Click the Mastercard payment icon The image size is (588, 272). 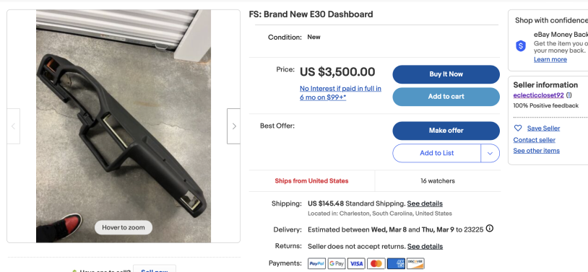point(376,264)
